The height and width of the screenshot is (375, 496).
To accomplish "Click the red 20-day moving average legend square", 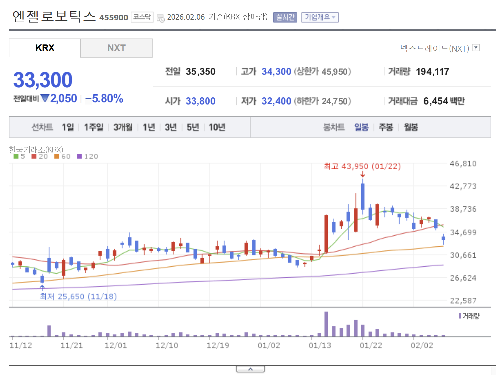I will tap(34, 156).
